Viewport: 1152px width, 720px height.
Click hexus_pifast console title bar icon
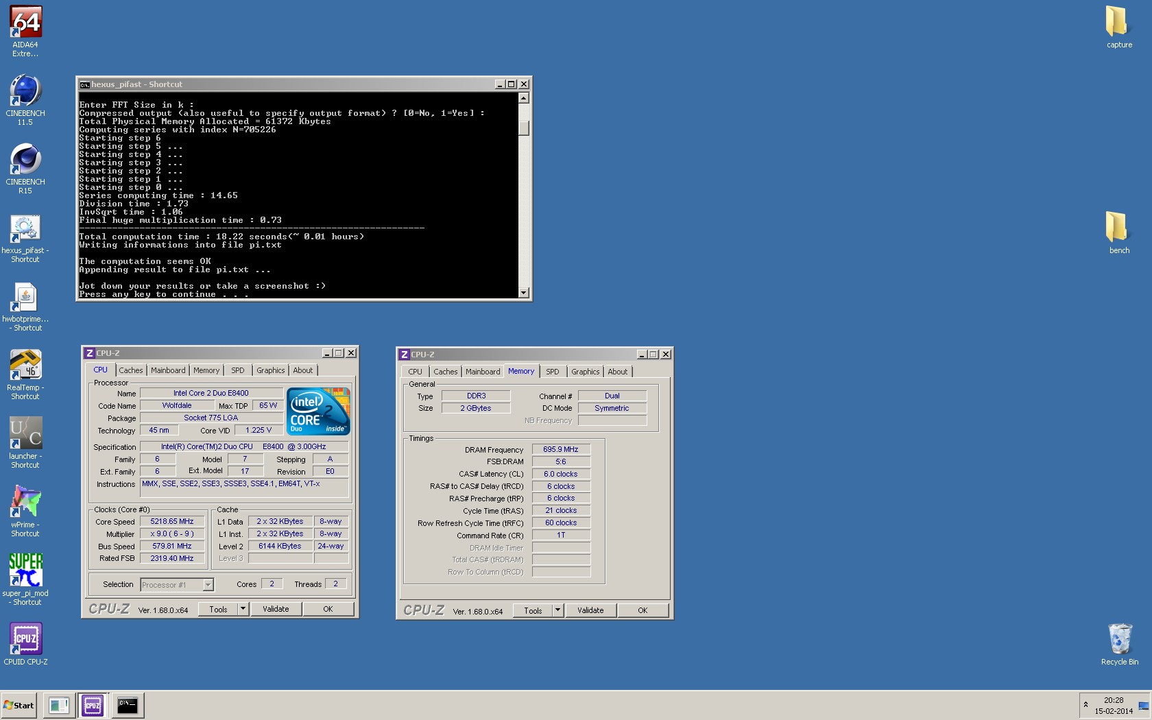(84, 84)
